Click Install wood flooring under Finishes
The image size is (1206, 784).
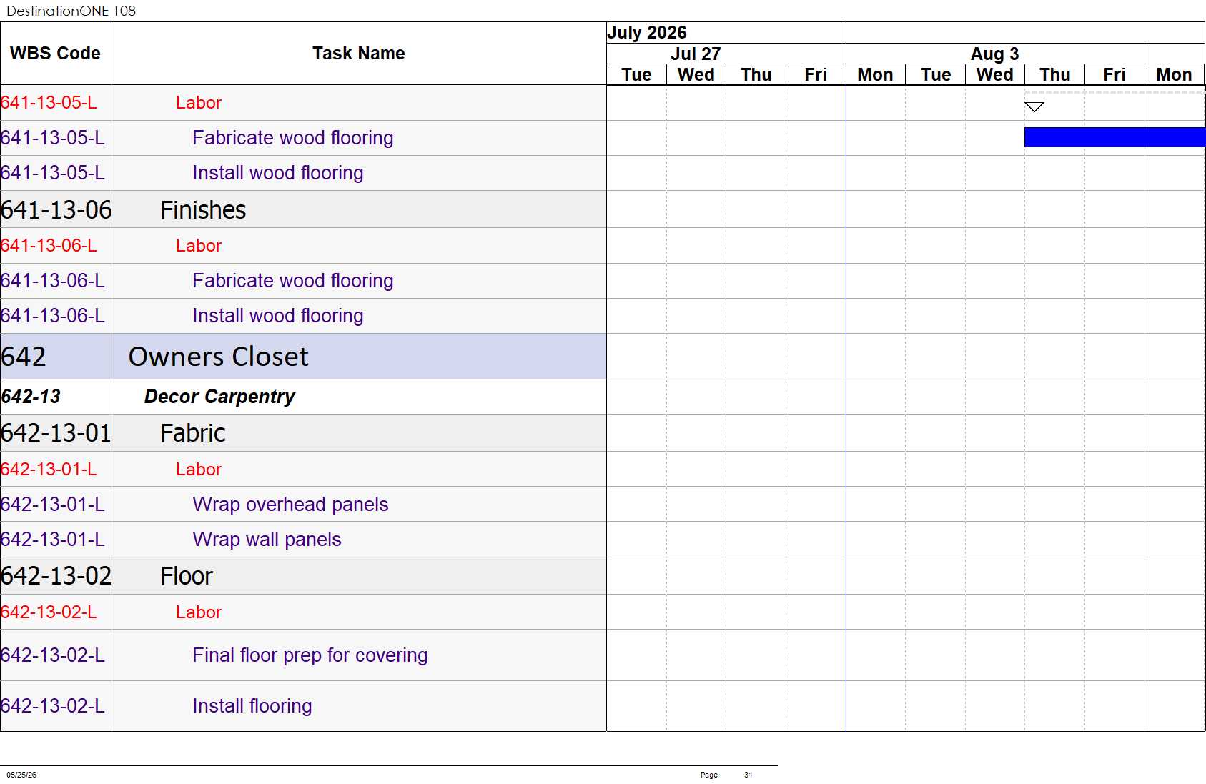pos(278,316)
